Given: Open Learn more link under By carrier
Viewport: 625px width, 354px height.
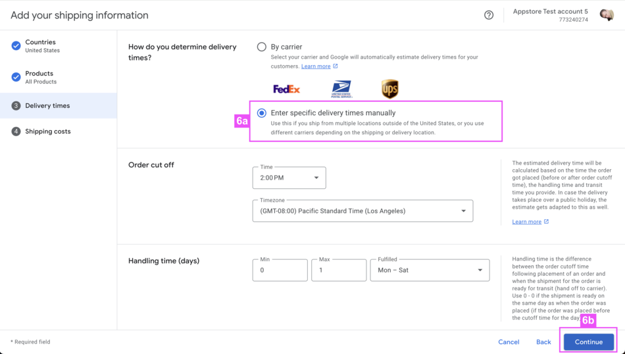Looking at the screenshot, I should click(x=316, y=66).
